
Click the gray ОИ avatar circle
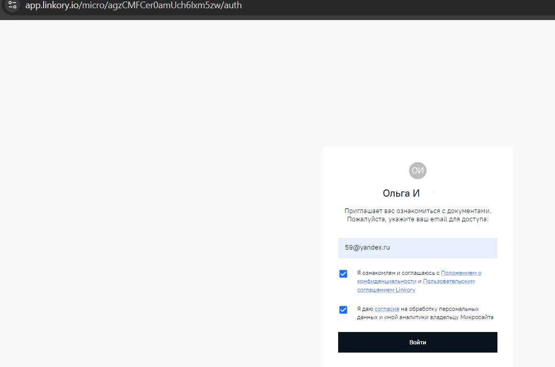click(417, 170)
